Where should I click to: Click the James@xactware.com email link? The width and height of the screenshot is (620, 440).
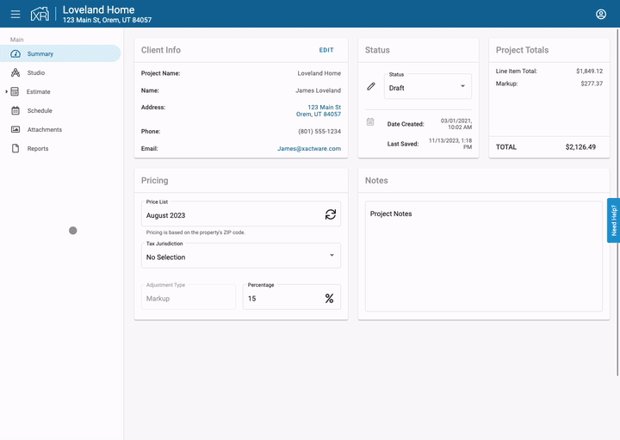coord(309,149)
